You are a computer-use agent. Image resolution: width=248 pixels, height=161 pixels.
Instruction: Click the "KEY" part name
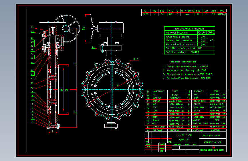coord(154,95)
